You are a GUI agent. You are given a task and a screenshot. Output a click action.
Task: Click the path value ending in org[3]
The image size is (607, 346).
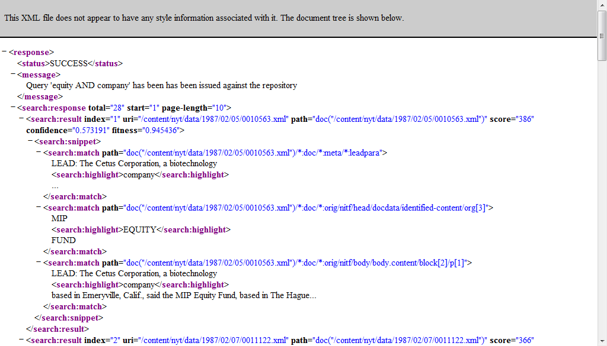pos(306,208)
